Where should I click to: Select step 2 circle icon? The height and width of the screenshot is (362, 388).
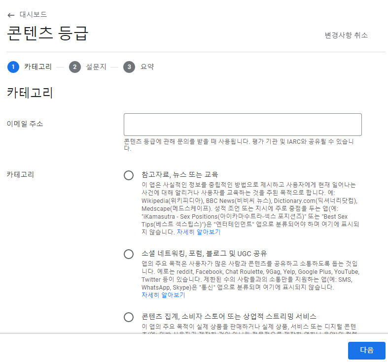[x=75, y=67]
